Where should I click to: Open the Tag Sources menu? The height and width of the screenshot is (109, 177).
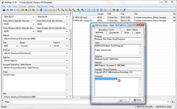pyautogui.click(x=42, y=6)
